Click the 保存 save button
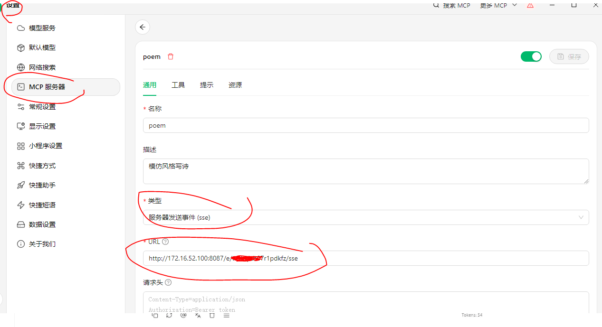 569,56
